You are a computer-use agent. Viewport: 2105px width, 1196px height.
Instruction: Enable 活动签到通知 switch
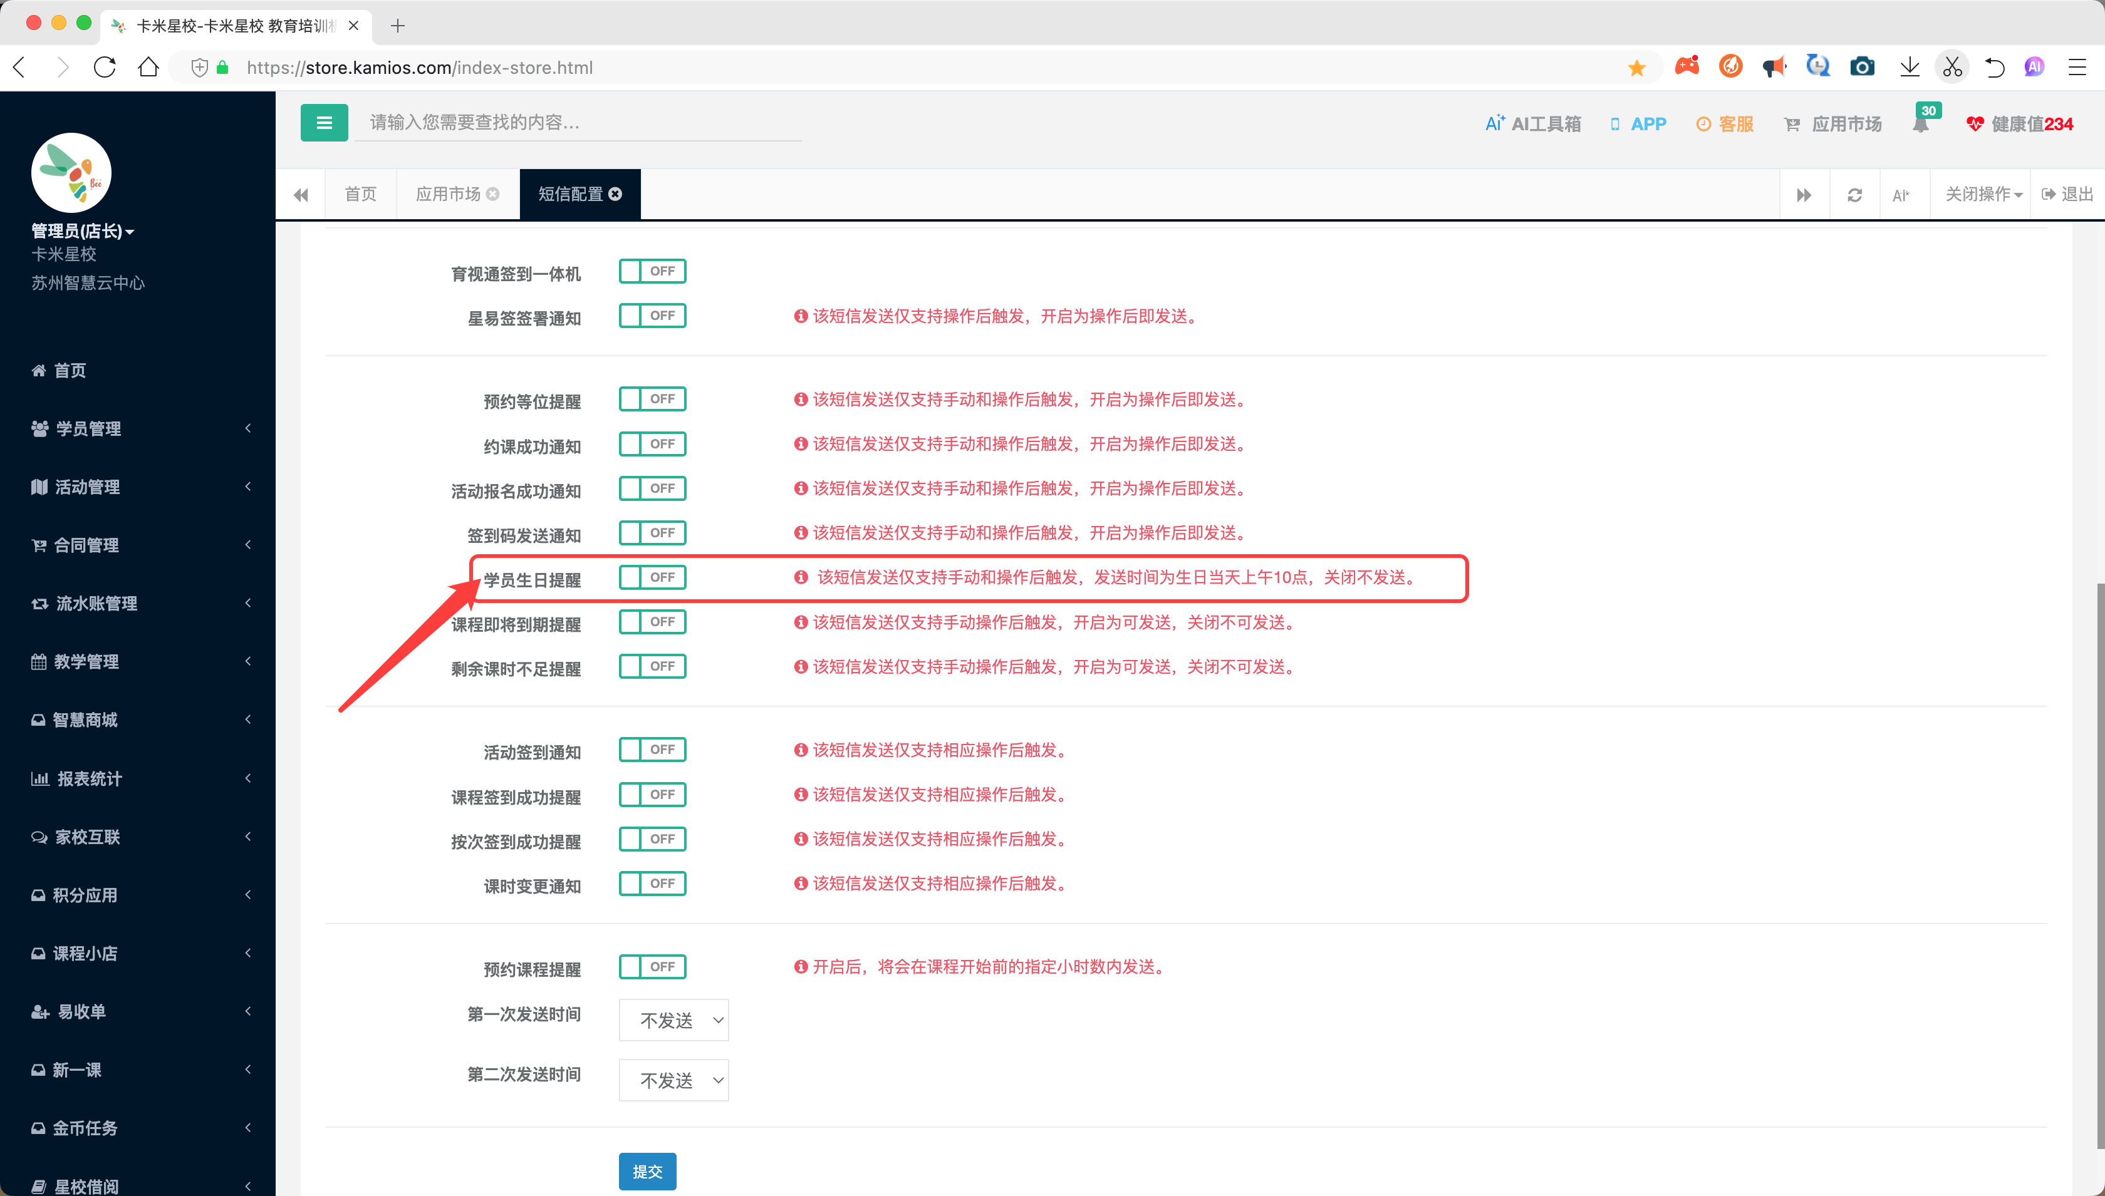(652, 749)
